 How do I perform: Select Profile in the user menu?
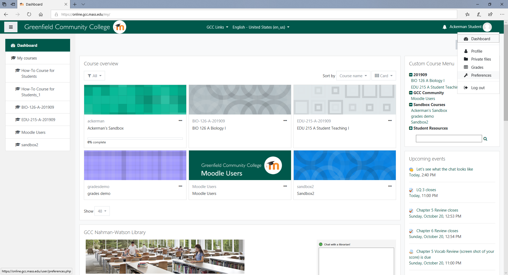pos(478,51)
